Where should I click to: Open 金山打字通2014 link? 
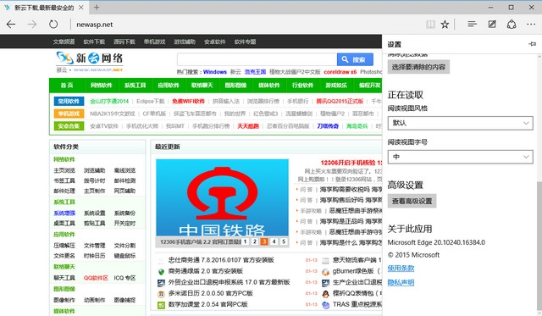pyautogui.click(x=109, y=102)
